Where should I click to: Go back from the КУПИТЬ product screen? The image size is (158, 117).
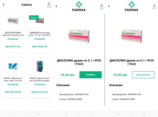coord(56,6)
